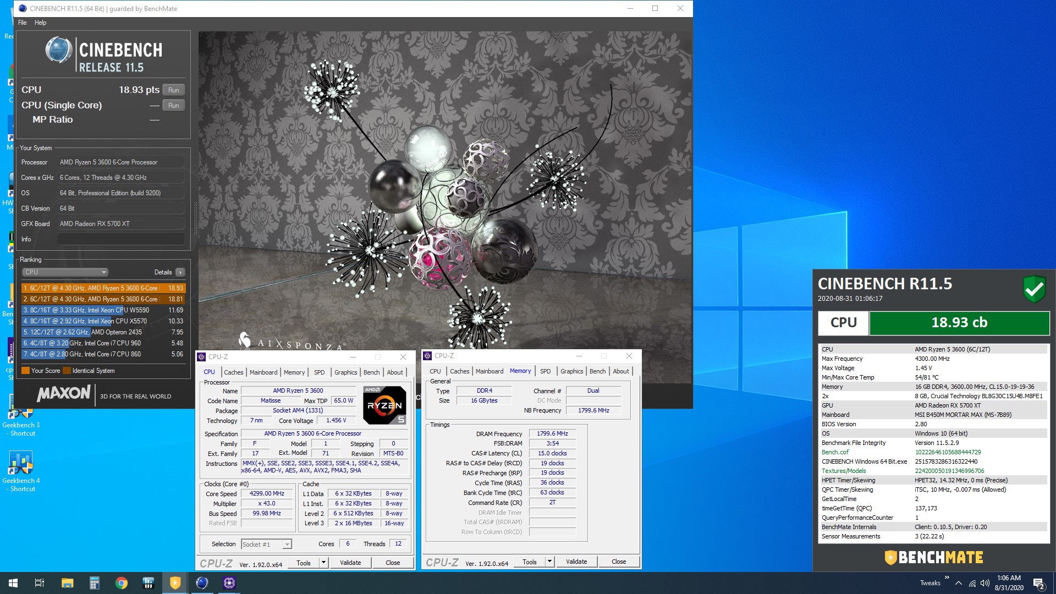This screenshot has height=594, width=1056.
Task: Select the Geekbench 4 shortcut on the desktop
Action: (x=21, y=472)
